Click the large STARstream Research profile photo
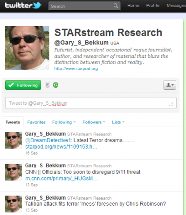 tap(27, 48)
